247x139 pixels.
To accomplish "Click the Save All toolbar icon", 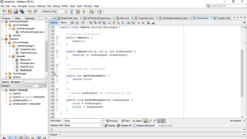I will pyautogui.click(x=22, y=12).
